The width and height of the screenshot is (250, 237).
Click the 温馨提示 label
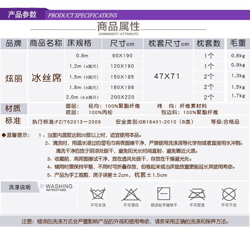pyautogui.click(x=18, y=135)
